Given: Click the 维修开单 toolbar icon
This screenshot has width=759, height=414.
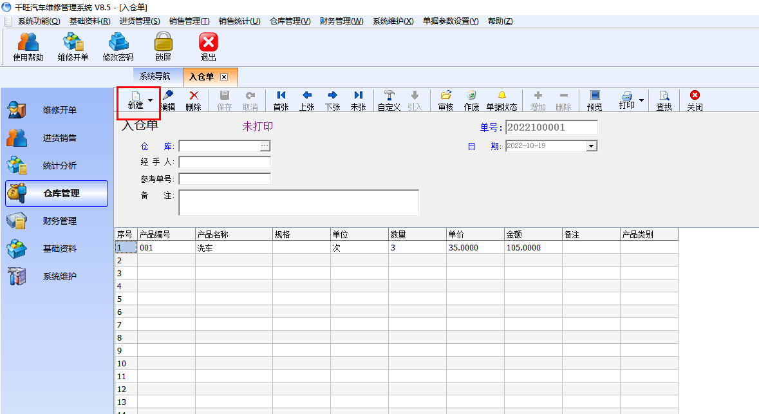Looking at the screenshot, I should [73, 47].
